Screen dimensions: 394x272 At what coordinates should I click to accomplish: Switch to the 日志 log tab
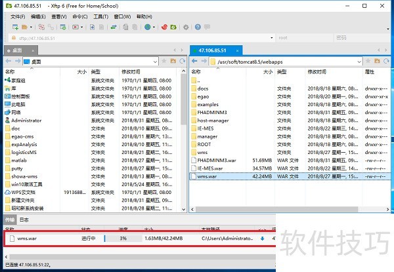[24, 220]
